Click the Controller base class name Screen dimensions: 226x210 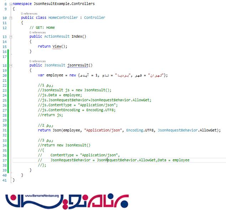coord(95,17)
